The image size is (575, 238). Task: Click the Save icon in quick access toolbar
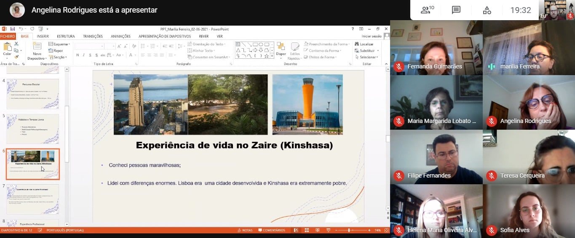pyautogui.click(x=13, y=29)
